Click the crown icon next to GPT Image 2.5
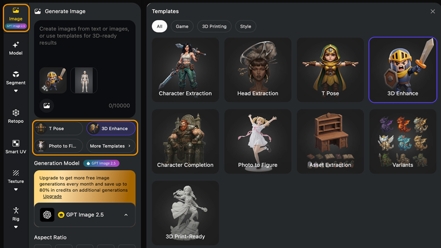 tap(61, 215)
